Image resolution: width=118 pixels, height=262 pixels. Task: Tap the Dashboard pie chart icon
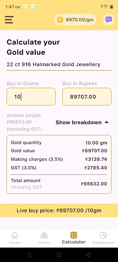103,235
